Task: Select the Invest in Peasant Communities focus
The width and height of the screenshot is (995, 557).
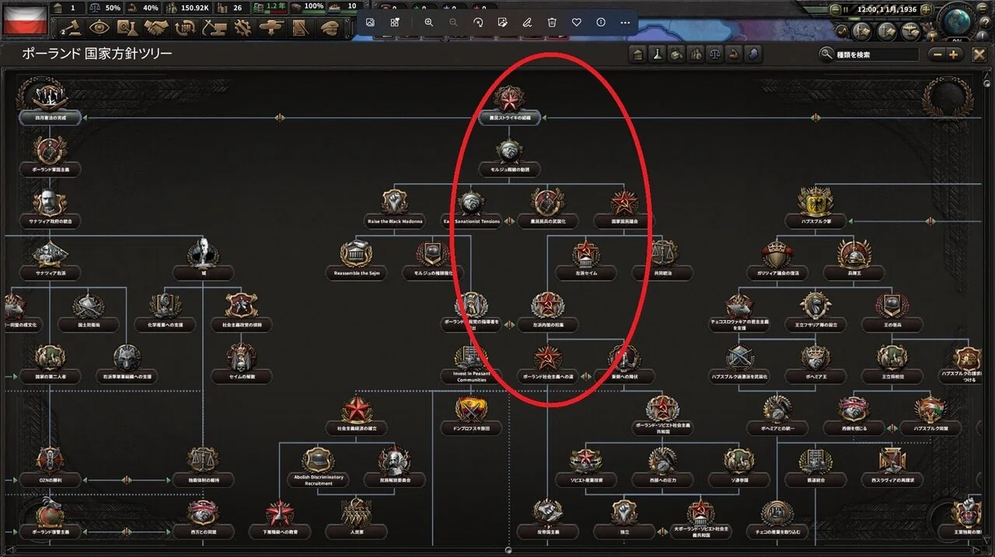Action: 471,364
